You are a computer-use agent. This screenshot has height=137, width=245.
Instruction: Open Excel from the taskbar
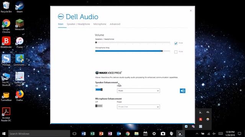(x=92, y=134)
